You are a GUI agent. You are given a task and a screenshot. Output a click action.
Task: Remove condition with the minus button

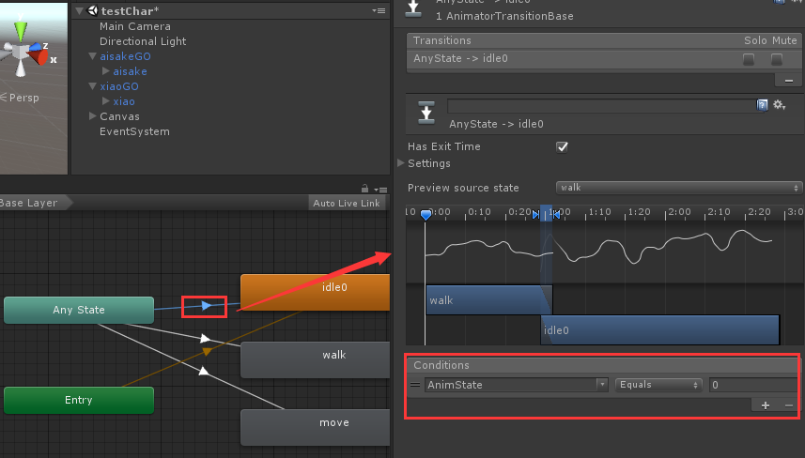(789, 405)
